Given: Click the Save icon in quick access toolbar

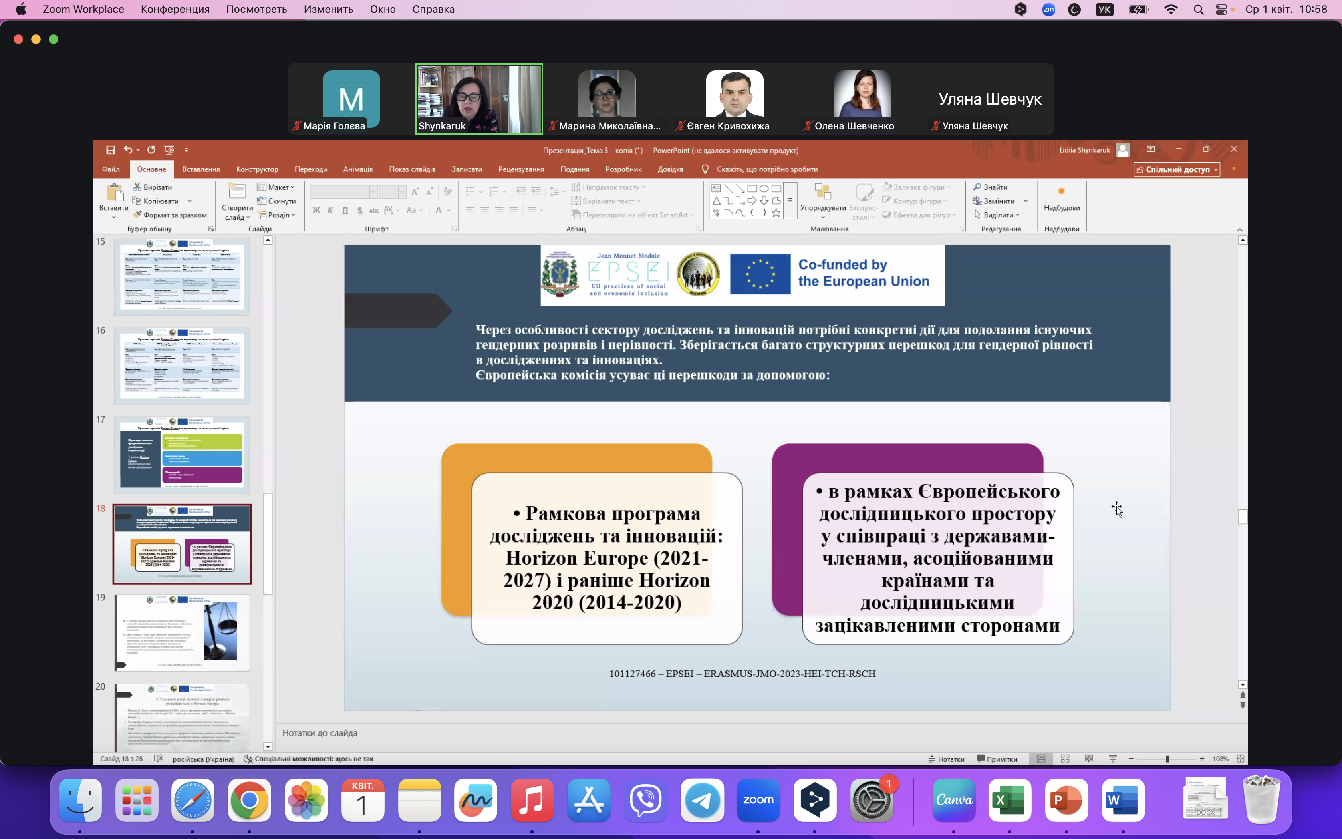Looking at the screenshot, I should (x=110, y=150).
